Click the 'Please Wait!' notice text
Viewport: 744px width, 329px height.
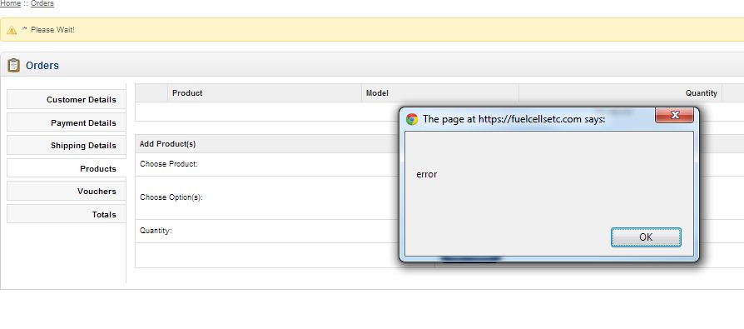click(x=52, y=30)
